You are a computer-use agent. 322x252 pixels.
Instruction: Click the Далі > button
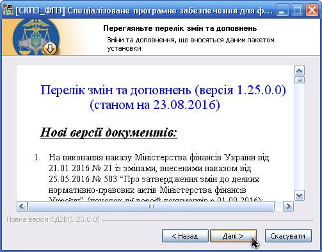point(233,236)
